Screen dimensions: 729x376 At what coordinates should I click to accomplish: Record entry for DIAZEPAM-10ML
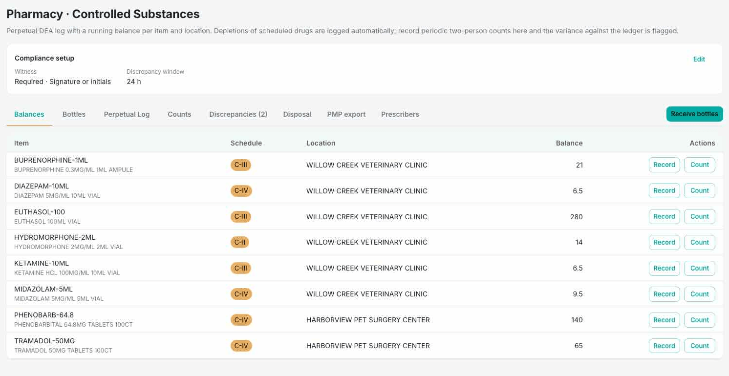click(664, 190)
